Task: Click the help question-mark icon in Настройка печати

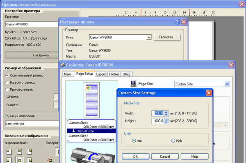Action: (177, 22)
